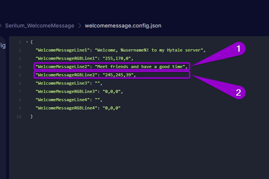Click the breadcrumb chevron before welcomemessage.config.json
The width and height of the screenshot is (269, 179).
pos(80,26)
